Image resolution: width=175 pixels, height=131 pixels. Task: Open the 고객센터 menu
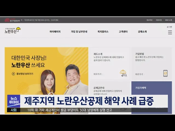coord(123,32)
